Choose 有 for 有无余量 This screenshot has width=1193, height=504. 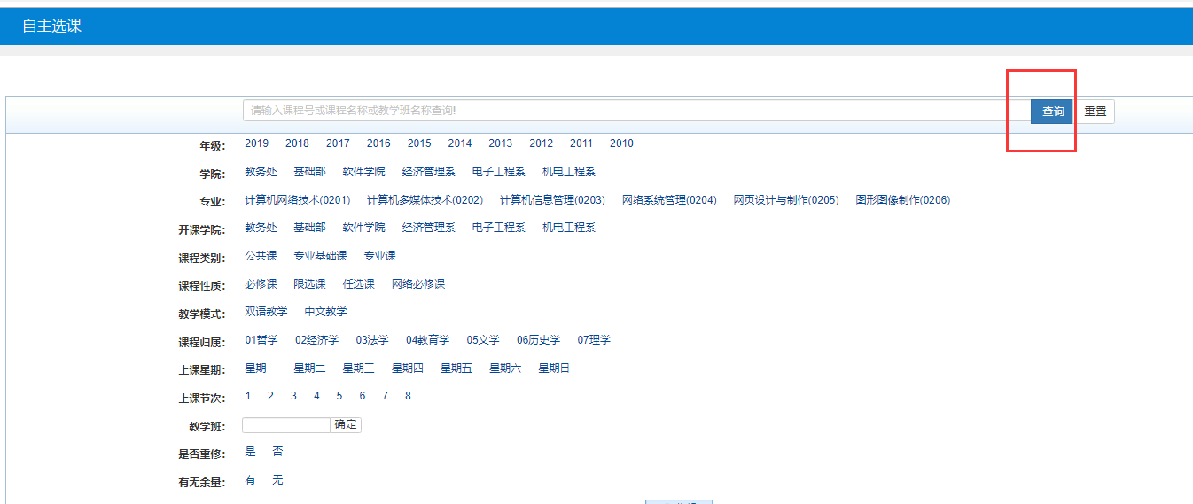click(x=250, y=480)
